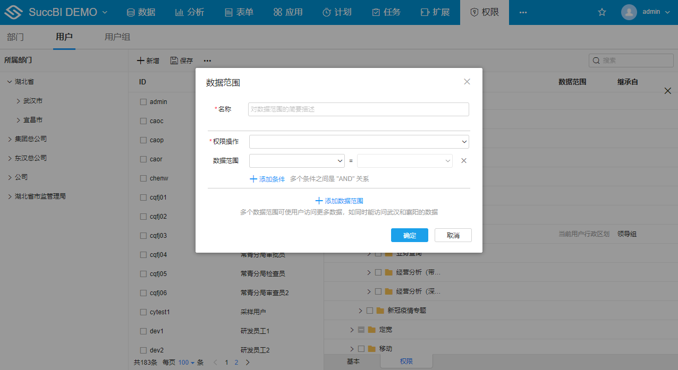Open the 任务 module
This screenshot has height=370, width=678.
(x=386, y=12)
